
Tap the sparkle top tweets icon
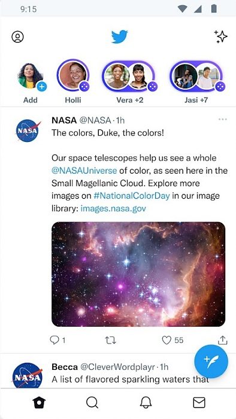(221, 37)
